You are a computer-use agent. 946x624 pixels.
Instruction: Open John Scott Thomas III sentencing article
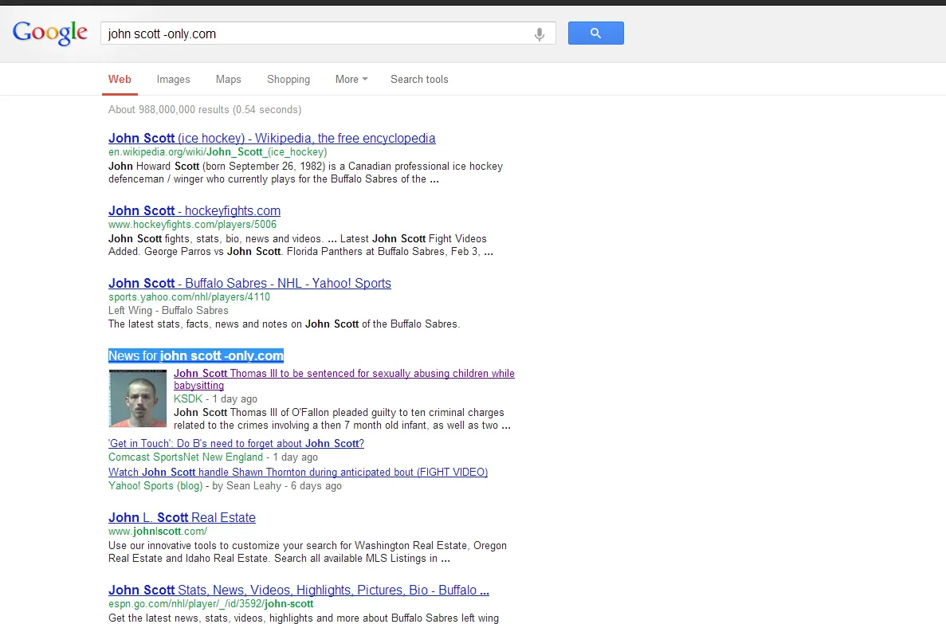[x=343, y=379]
